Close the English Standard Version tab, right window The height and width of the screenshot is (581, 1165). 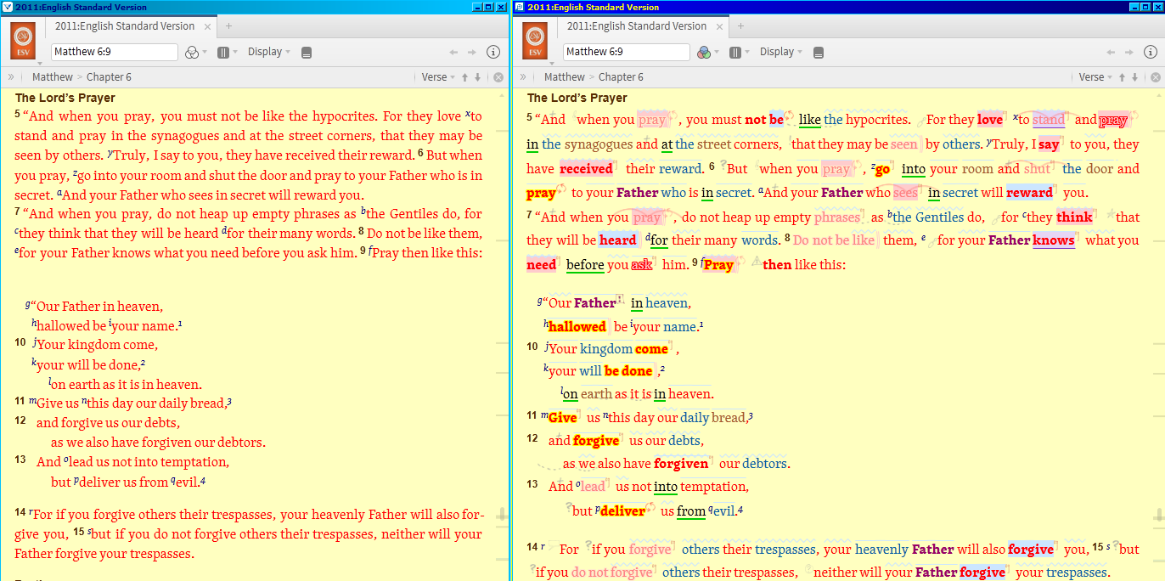720,26
